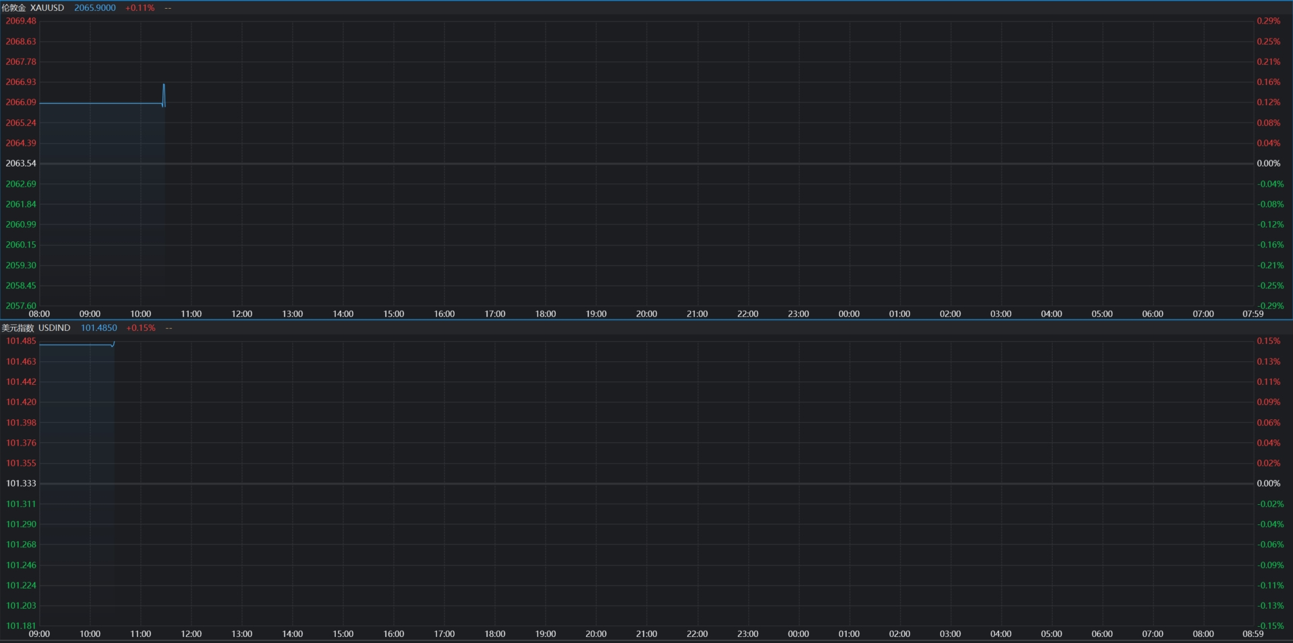Image resolution: width=1293 pixels, height=643 pixels.
Task: Click the 伦敦金 XAUUSD chart title
Action: pos(33,8)
